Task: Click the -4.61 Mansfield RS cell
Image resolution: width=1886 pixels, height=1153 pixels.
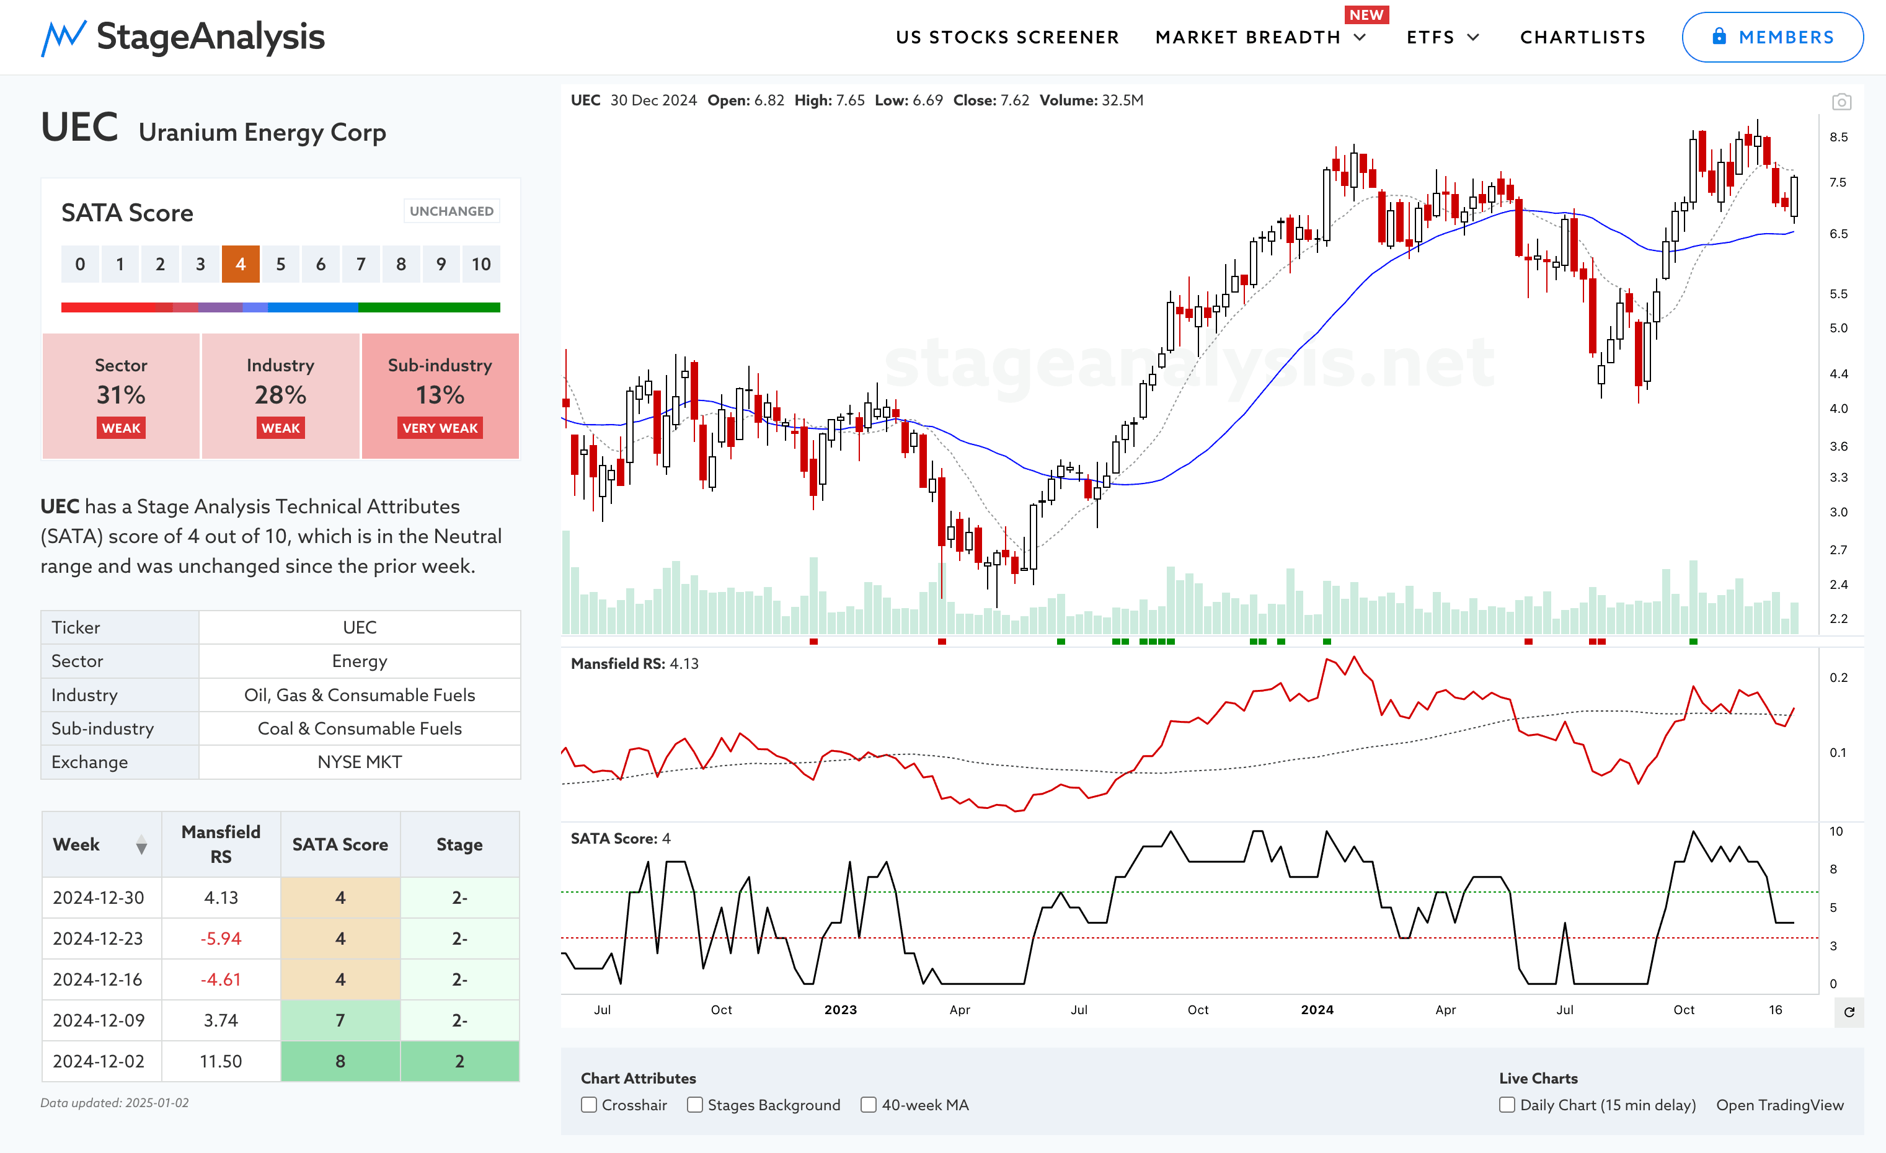Action: (221, 979)
